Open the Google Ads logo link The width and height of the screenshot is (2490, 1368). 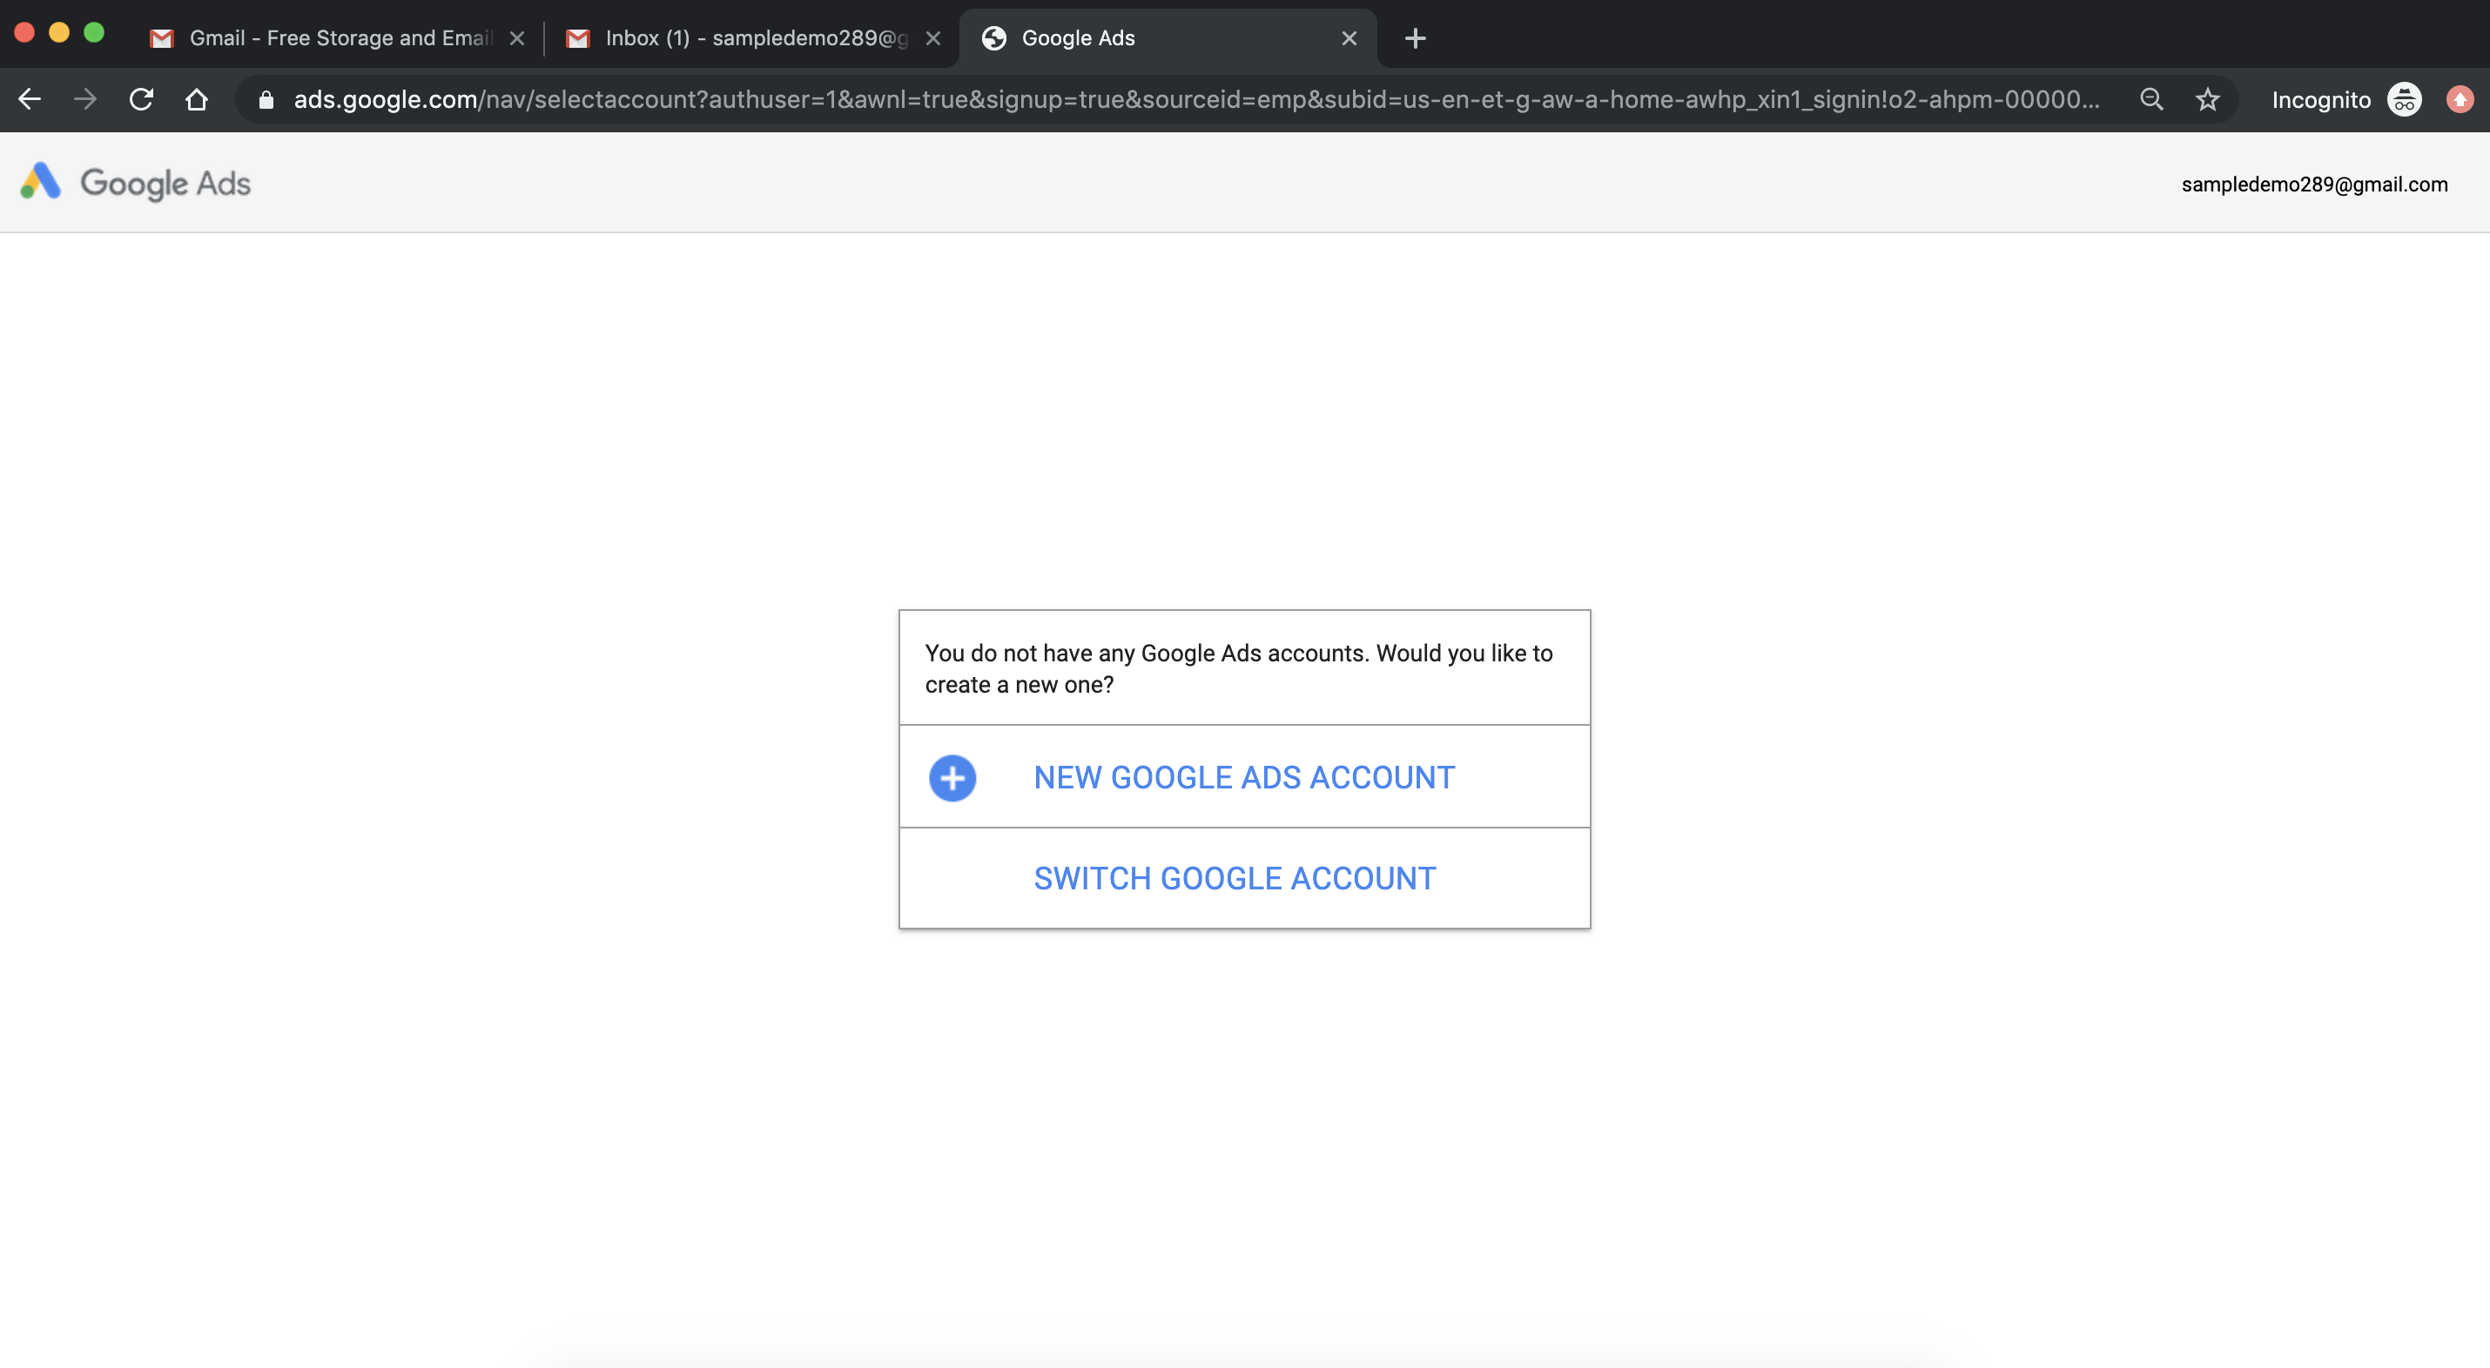point(135,183)
